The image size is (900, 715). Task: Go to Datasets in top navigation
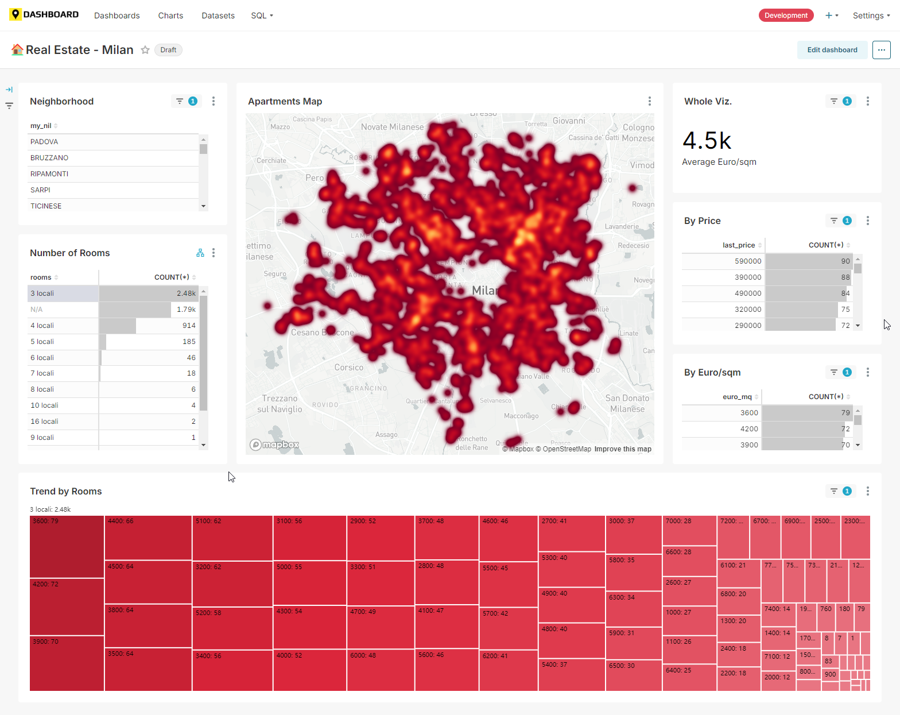[x=218, y=16]
